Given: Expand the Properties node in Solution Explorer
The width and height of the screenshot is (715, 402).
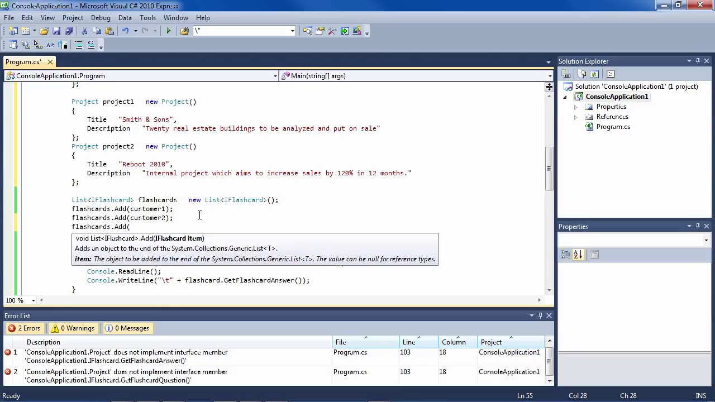Looking at the screenshot, I should [x=575, y=107].
